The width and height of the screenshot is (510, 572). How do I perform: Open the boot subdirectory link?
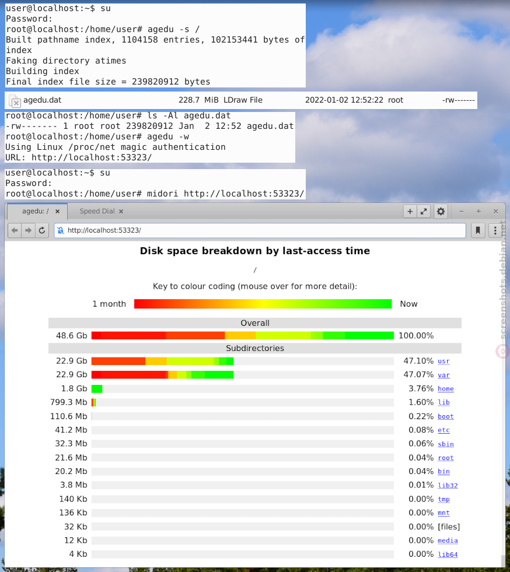[x=446, y=416]
